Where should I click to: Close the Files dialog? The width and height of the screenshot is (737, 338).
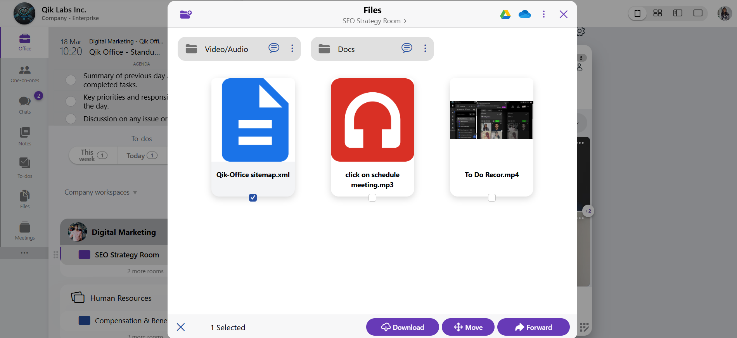pyautogui.click(x=564, y=14)
